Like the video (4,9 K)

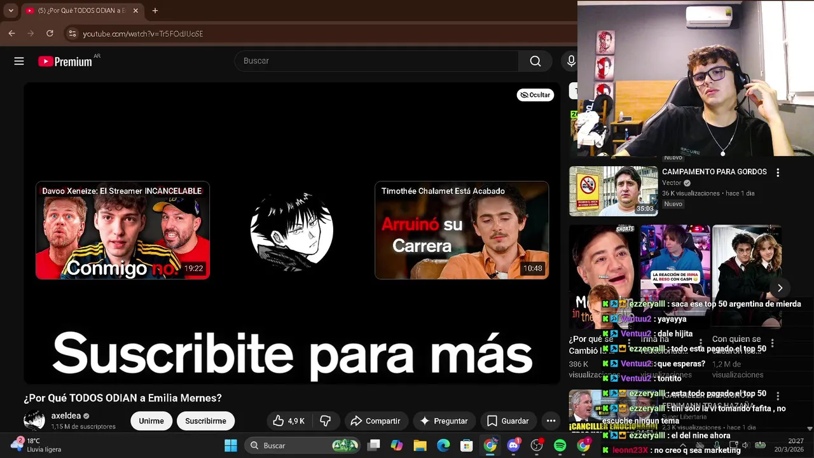[289, 421]
